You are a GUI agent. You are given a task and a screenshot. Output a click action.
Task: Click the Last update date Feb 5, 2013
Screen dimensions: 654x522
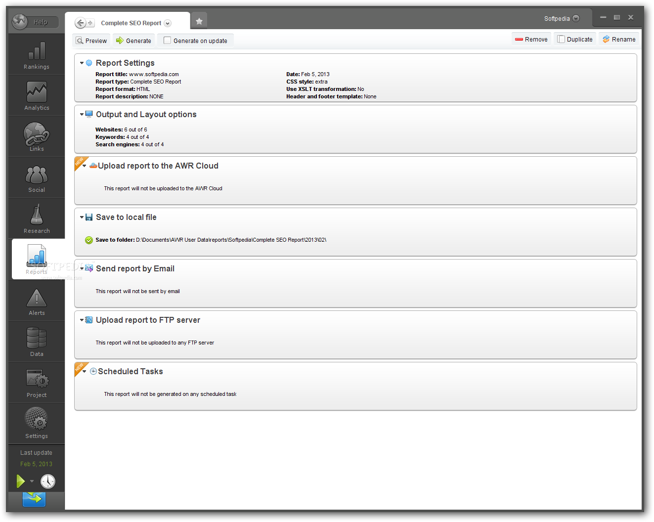36,464
